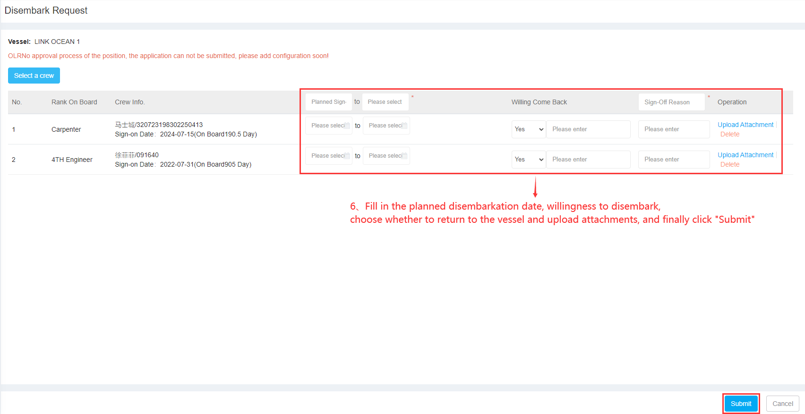Expand Willing Come Back dropdown for Carpenter
The width and height of the screenshot is (805, 414).
529,129
